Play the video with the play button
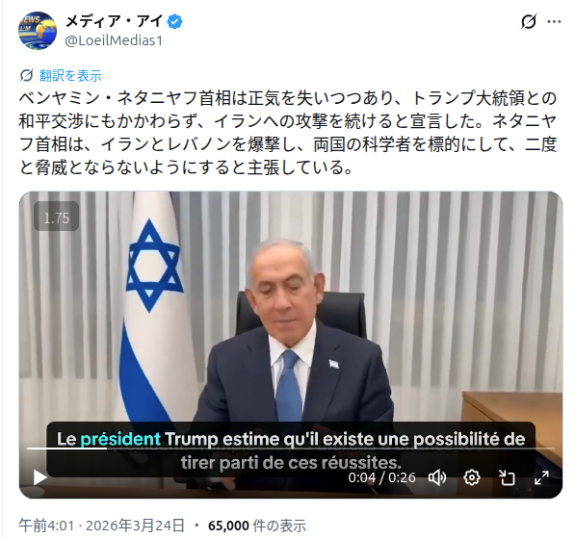The width and height of the screenshot is (575, 539). click(40, 477)
